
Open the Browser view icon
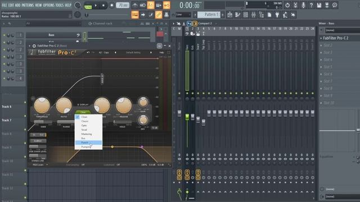pyautogui.click(x=261, y=15)
